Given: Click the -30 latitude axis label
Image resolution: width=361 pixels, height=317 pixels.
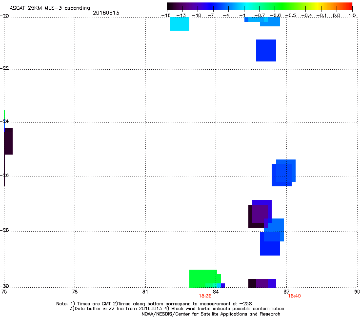Looking at the screenshot, I should (4, 286).
